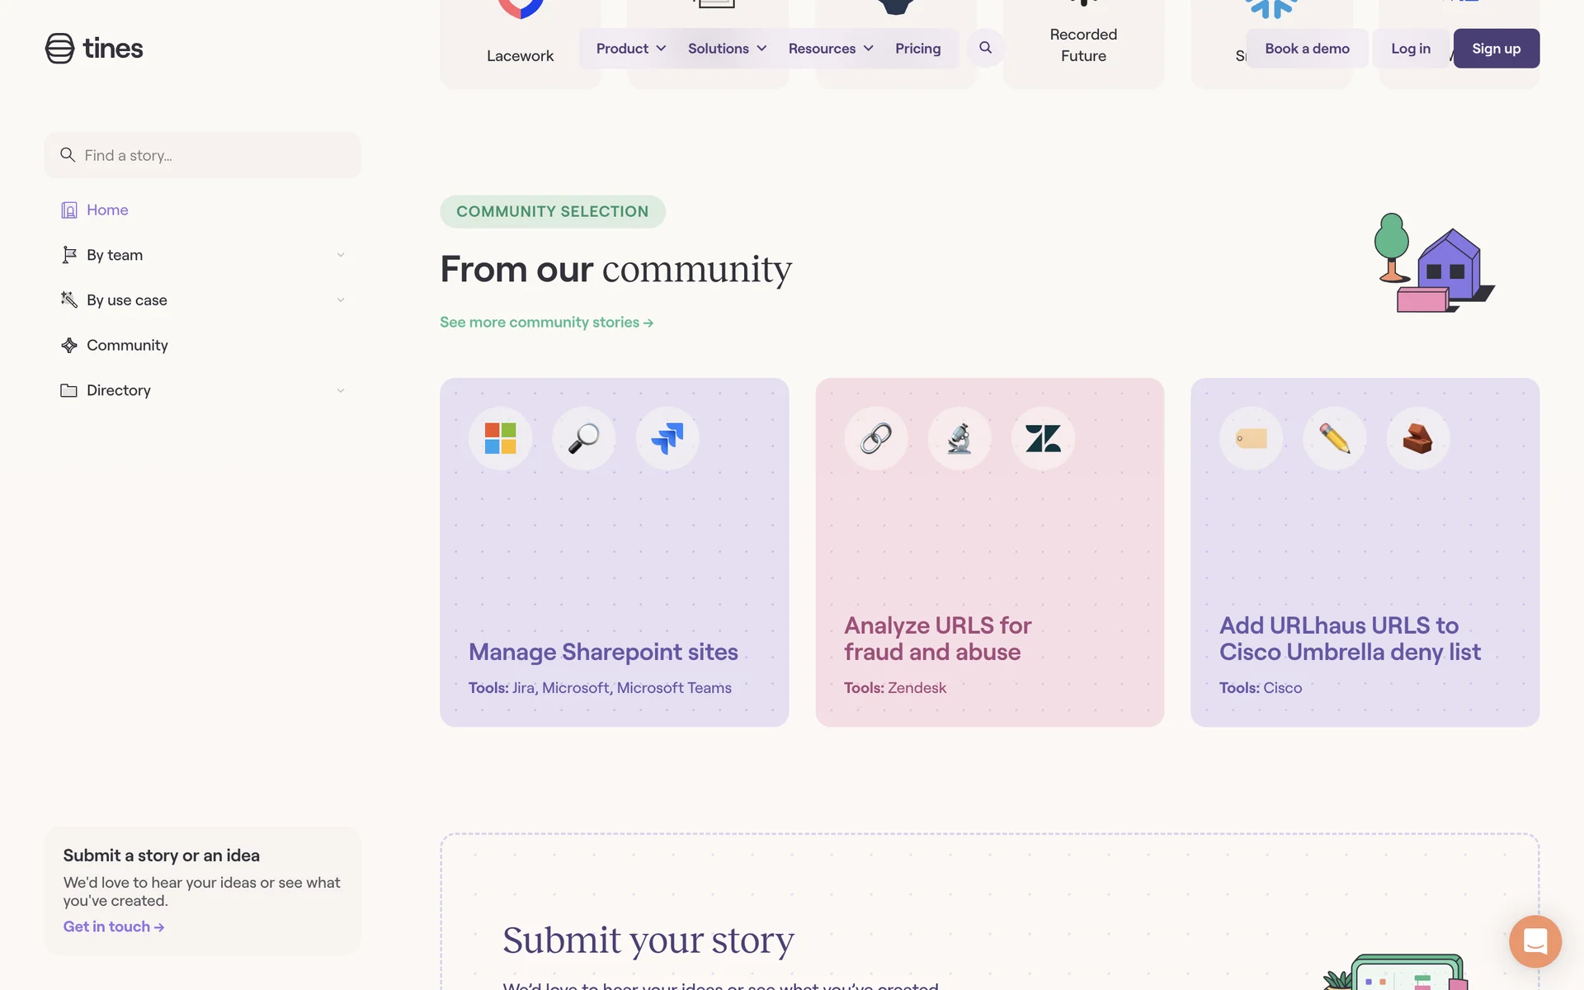Click the pencil icon on URLhaus card
The width and height of the screenshot is (1584, 990).
point(1334,439)
